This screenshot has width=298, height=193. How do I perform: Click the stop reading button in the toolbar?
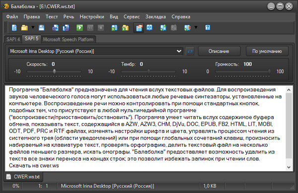pos(101,28)
